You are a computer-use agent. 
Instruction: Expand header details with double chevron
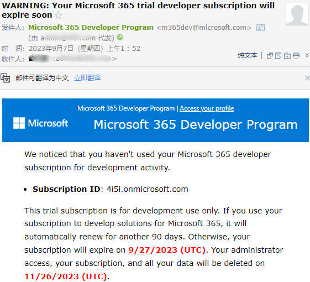pyautogui.click(x=307, y=55)
